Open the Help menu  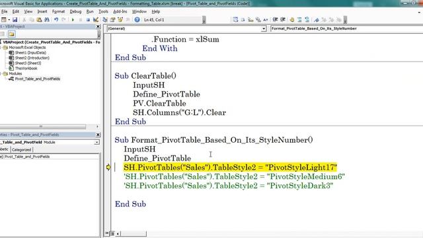coord(156,12)
